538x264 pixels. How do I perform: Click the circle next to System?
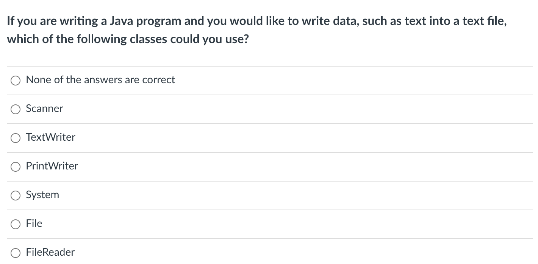click(x=16, y=195)
